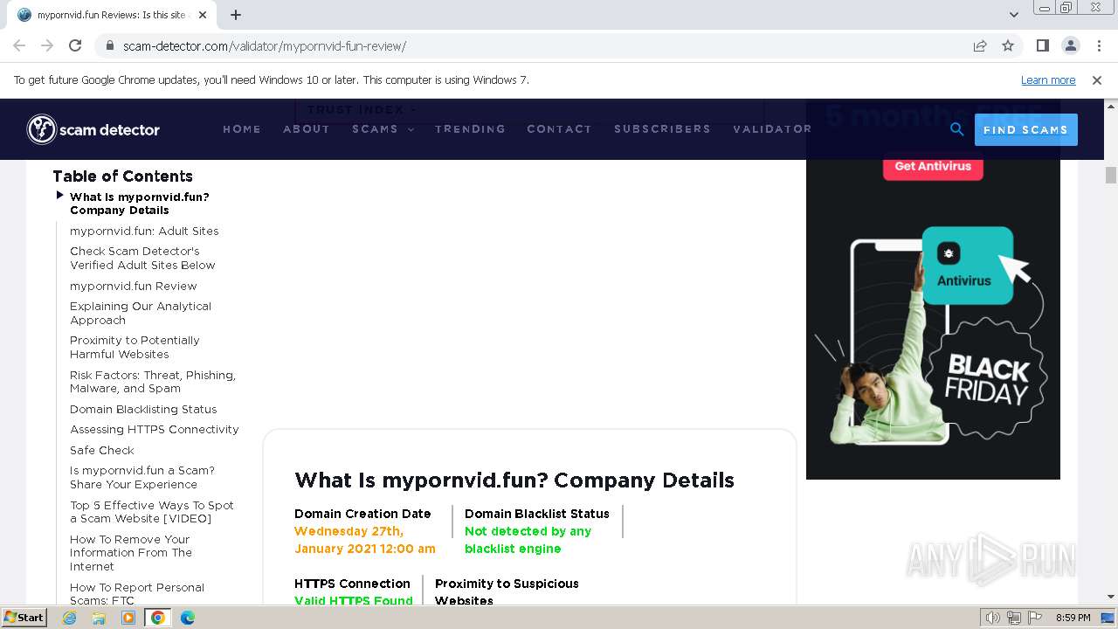
Task: Click the Not detected by any blacklist text
Action: pyautogui.click(x=528, y=540)
